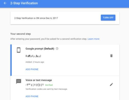129x100 pixels.
Task: Click the blurred phone number text
Action: (x=35, y=85)
